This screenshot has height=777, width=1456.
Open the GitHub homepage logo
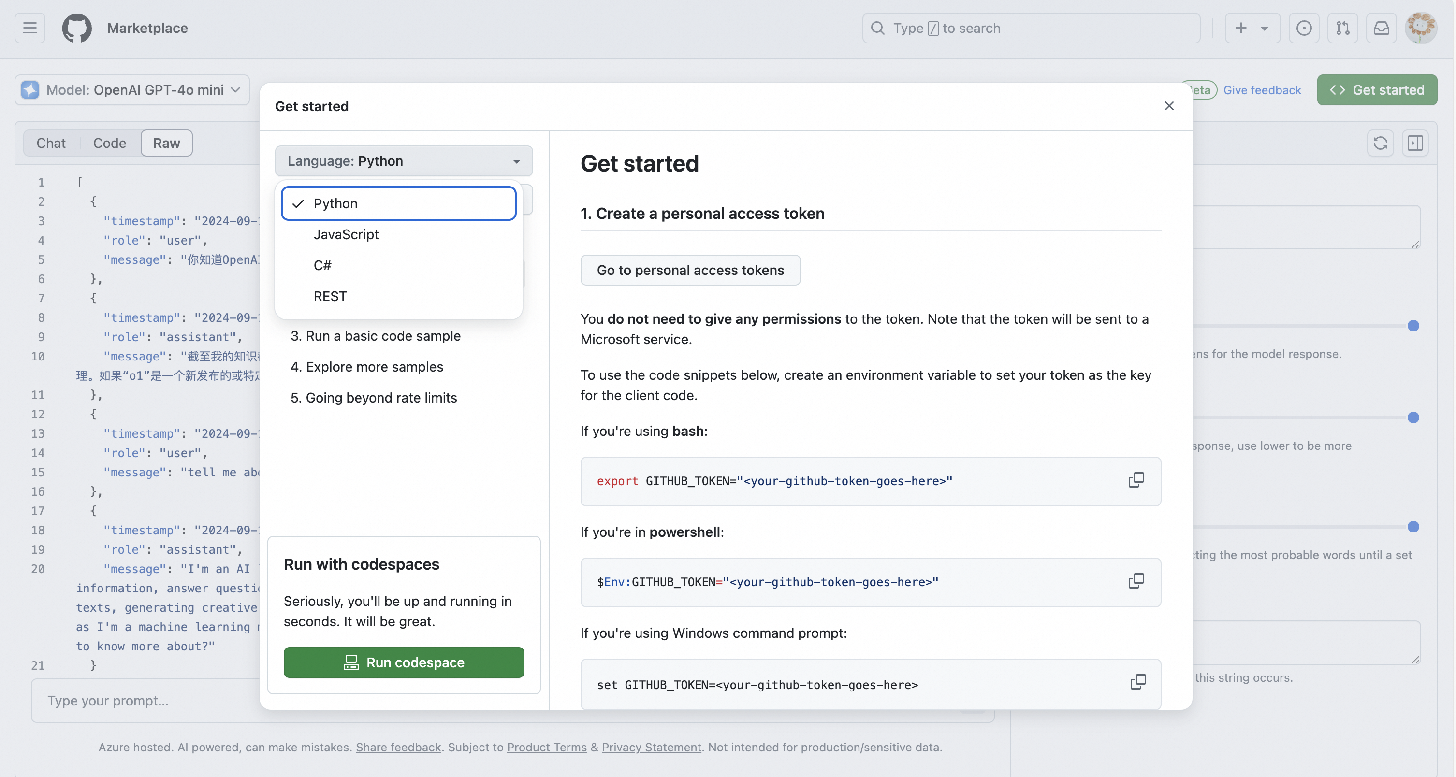click(x=77, y=28)
